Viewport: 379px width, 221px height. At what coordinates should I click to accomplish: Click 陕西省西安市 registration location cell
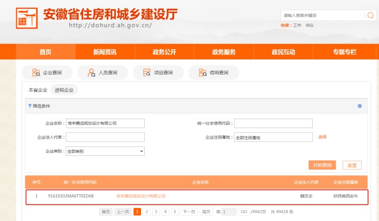(x=346, y=196)
